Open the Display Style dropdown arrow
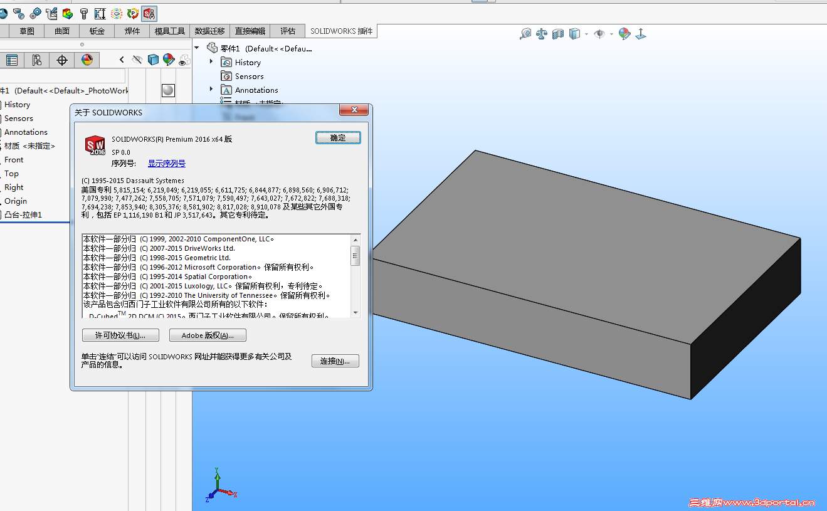Viewport: 827px width, 511px height. (x=586, y=34)
